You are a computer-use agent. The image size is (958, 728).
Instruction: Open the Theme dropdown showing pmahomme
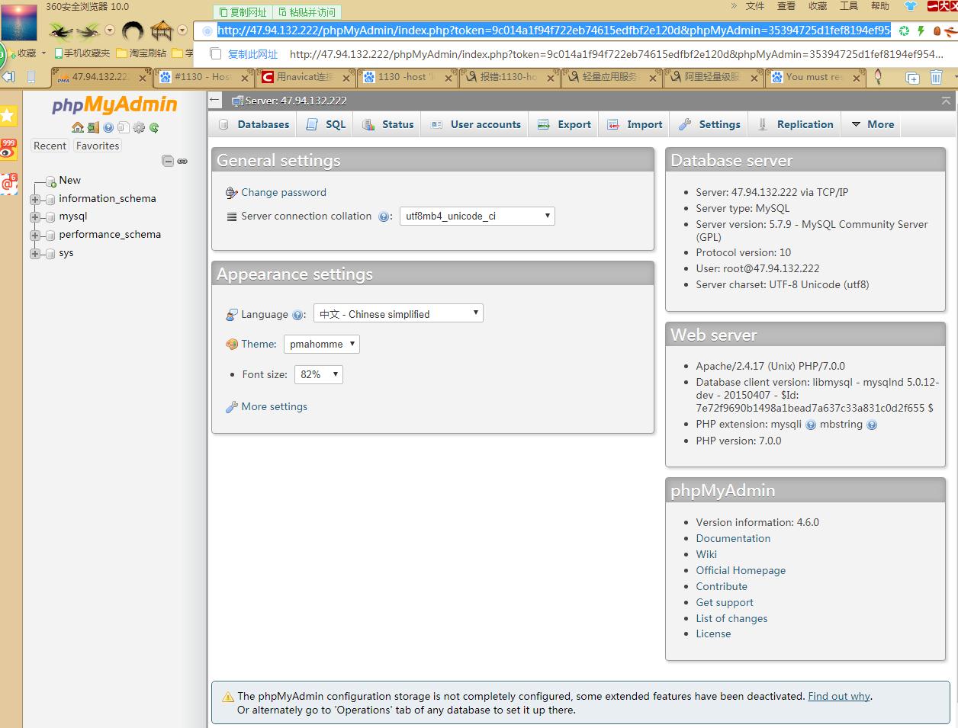point(321,345)
